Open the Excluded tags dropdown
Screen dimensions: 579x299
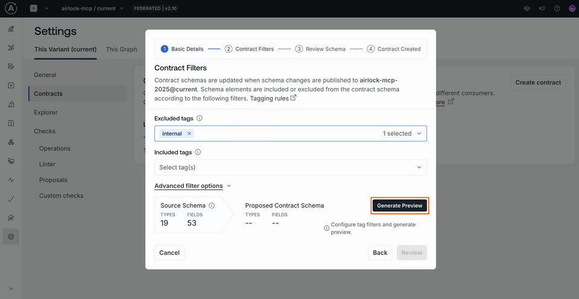coord(419,134)
